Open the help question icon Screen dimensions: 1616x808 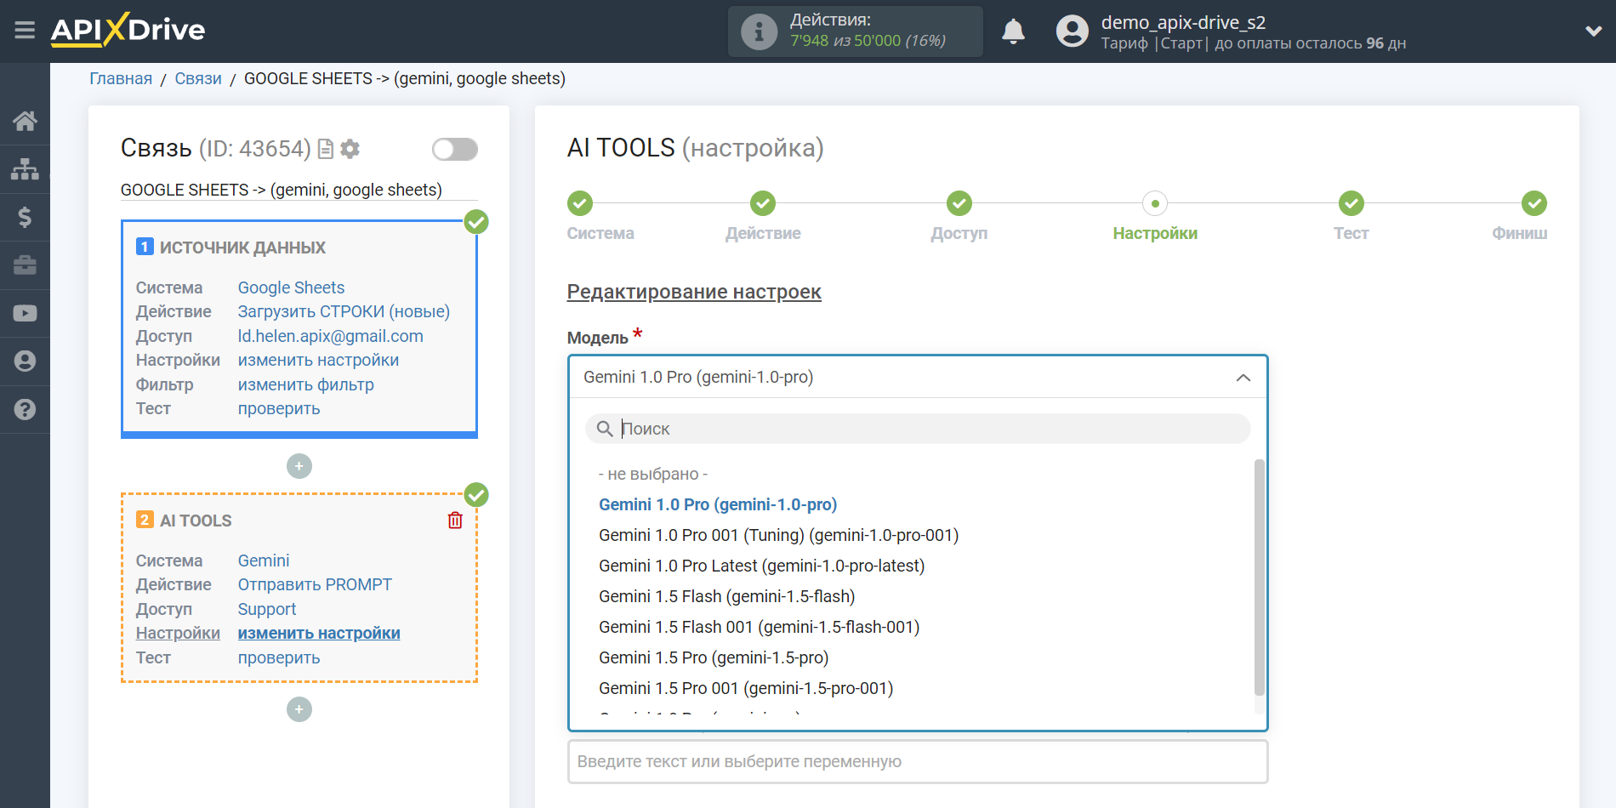[25, 409]
